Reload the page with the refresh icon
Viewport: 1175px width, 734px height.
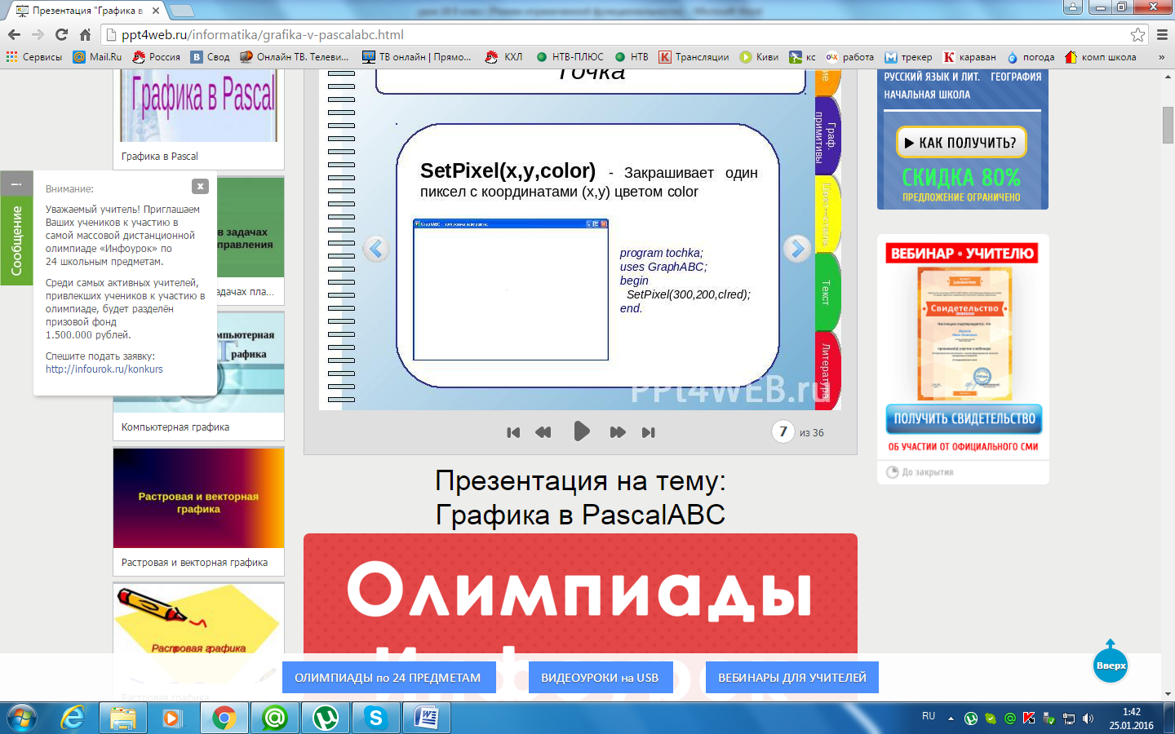pos(61,34)
